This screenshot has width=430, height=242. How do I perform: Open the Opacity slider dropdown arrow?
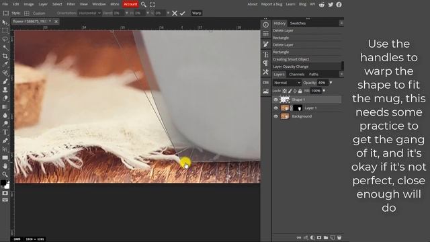coord(331,83)
